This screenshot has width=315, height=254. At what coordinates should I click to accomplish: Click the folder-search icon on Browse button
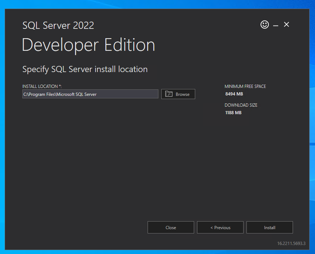coord(170,94)
